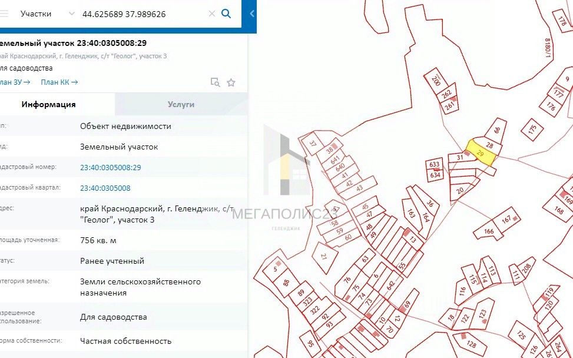
Task: Select parcel 167 on the map
Action: point(506,220)
